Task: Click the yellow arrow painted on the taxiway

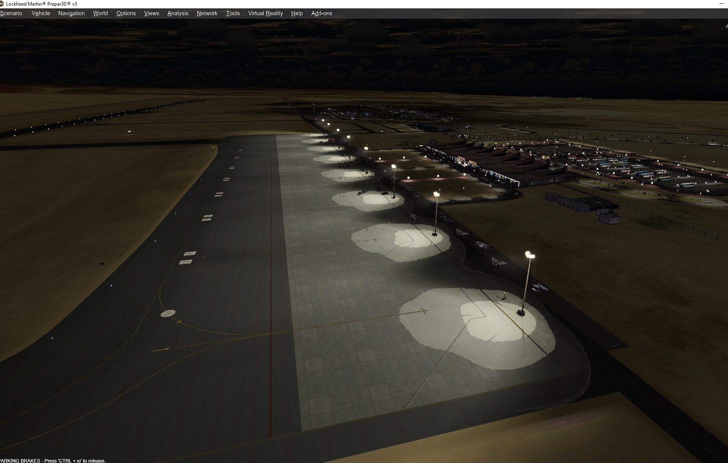Action: click(x=161, y=350)
